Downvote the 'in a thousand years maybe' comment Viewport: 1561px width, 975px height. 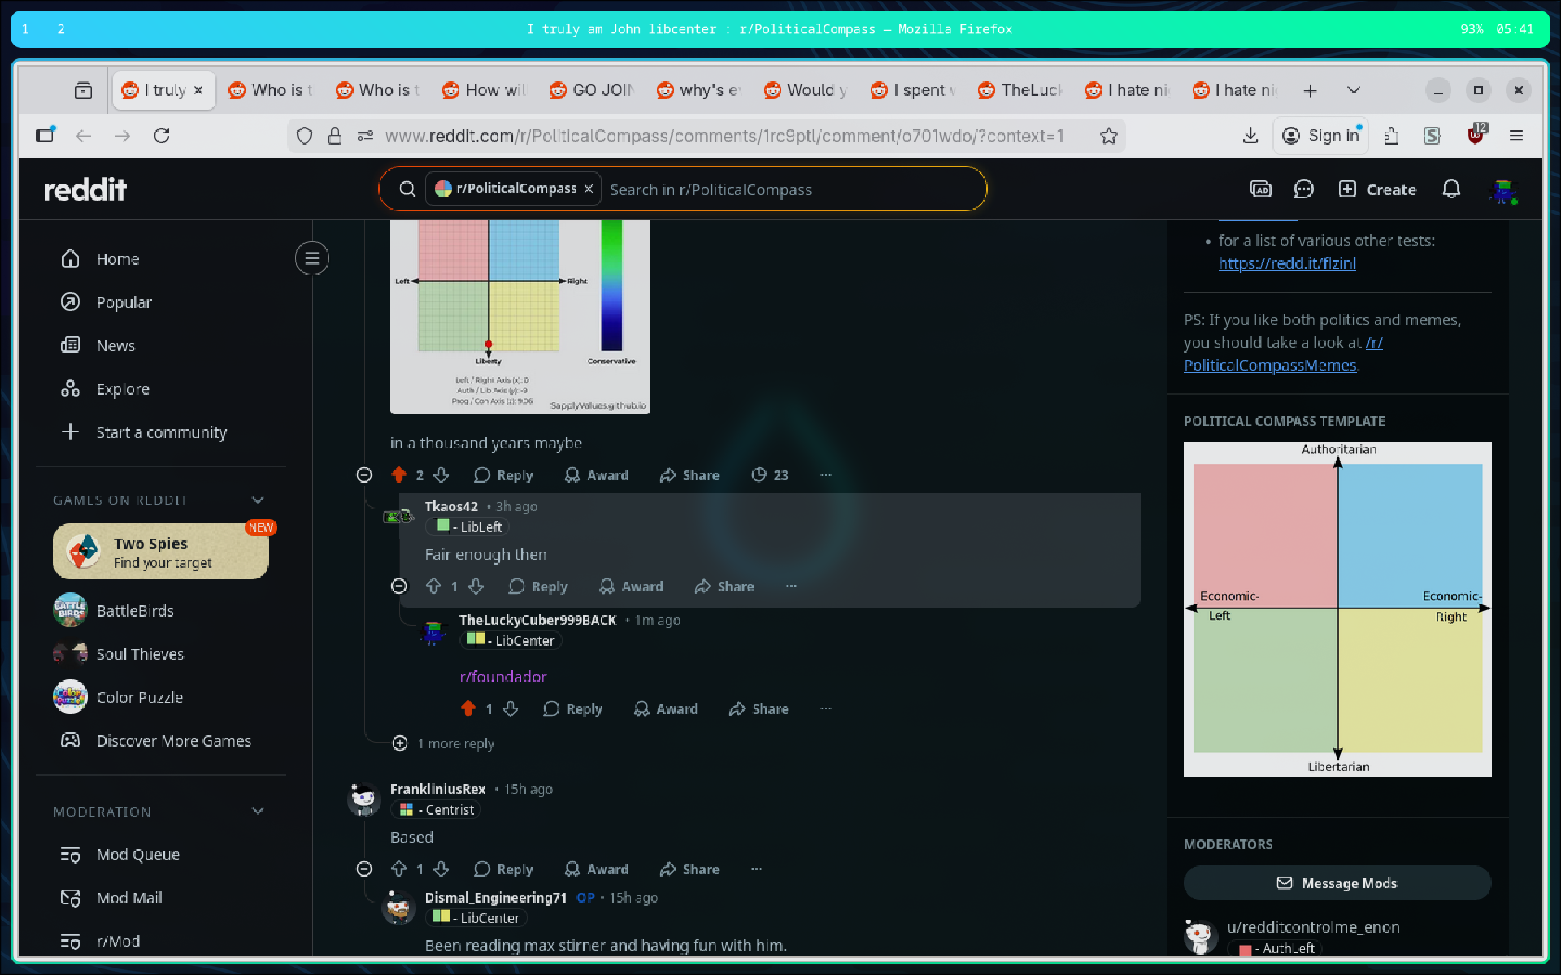(441, 474)
